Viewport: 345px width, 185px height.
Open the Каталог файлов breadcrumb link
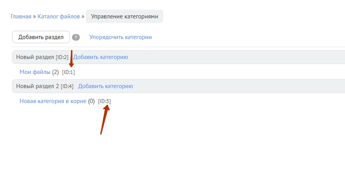coord(59,16)
